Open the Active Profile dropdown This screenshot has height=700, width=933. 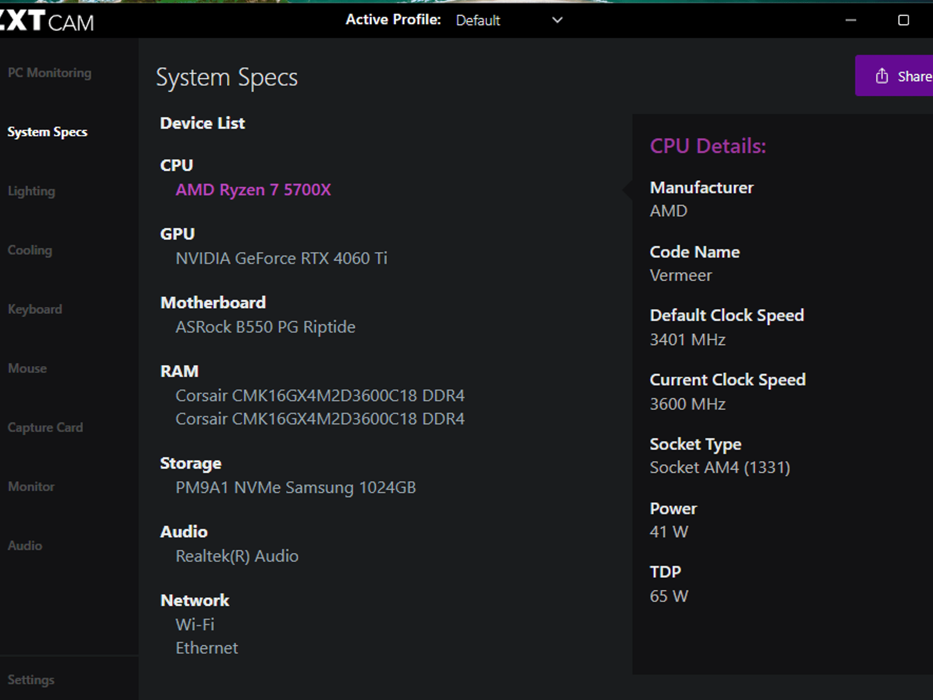tap(509, 20)
